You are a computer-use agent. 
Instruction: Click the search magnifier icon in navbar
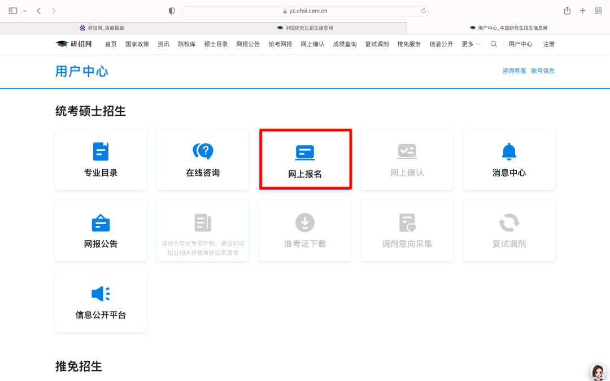[494, 44]
